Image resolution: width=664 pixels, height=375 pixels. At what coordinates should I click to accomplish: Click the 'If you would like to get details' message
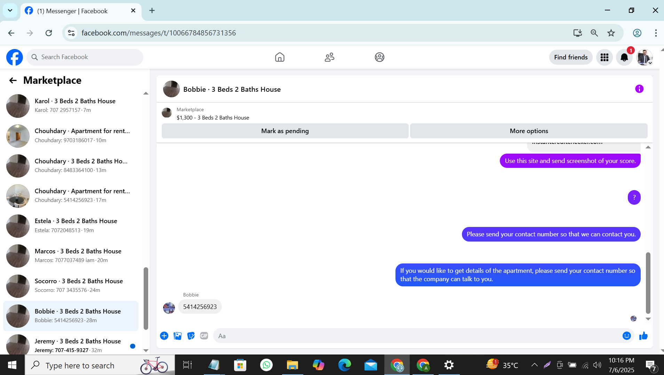[518, 275]
